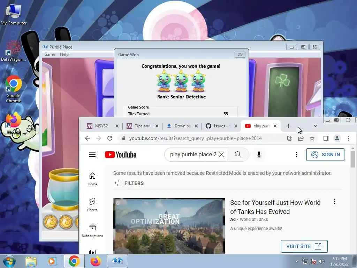This screenshot has height=268, width=357.
Task: Go forward in Chrome
Action: point(99,138)
